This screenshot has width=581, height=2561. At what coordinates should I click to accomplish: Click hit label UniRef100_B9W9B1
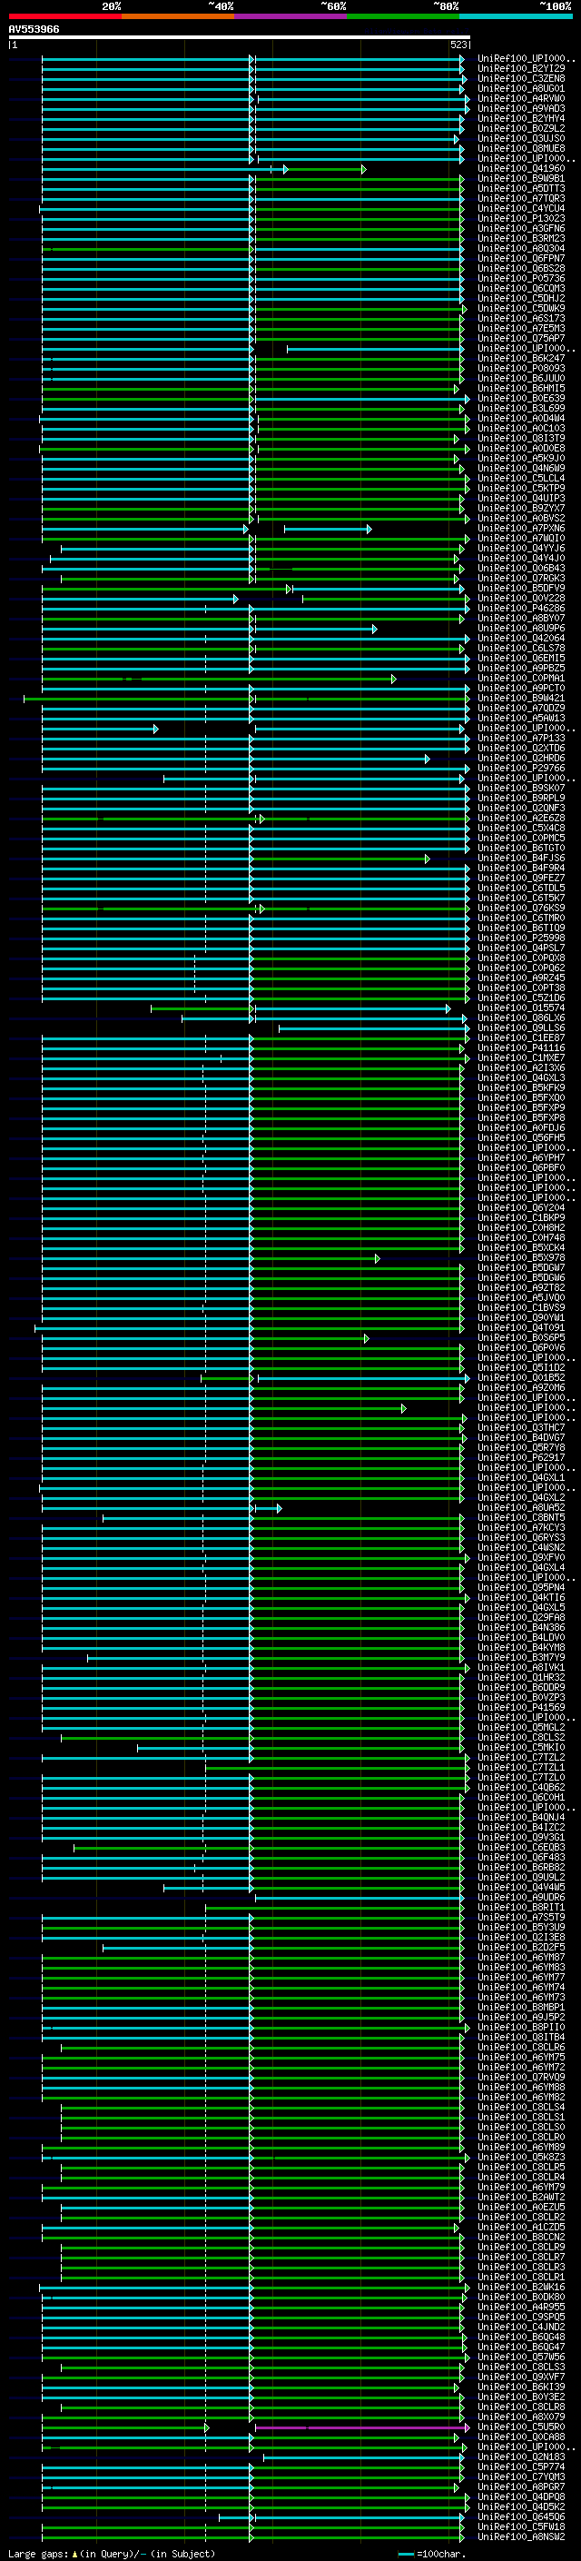[x=521, y=179]
